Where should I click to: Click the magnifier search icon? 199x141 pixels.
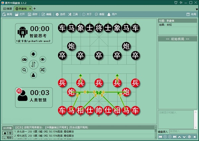(x=24, y=70)
